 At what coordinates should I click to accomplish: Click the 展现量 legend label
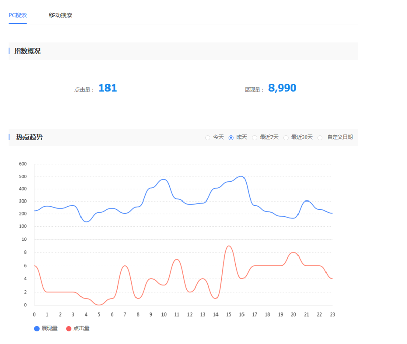coord(49,328)
